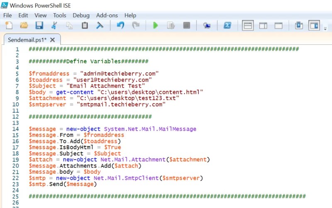Click line number 25 in the gutter
The width and height of the screenshot is (332, 208).
[16, 196]
